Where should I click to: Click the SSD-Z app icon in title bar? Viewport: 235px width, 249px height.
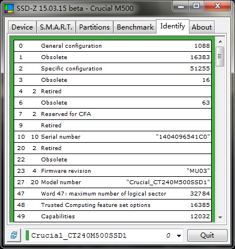click(x=9, y=9)
